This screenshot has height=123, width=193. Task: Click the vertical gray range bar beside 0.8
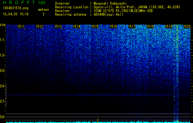[x=6, y=95]
